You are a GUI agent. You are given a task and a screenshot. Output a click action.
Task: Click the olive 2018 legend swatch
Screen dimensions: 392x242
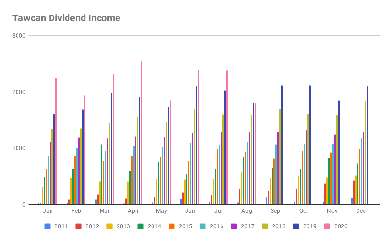tap(265, 226)
